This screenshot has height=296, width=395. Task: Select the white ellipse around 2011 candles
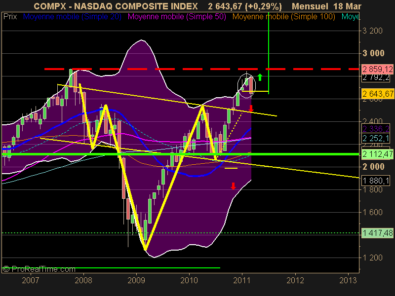tap(246, 85)
